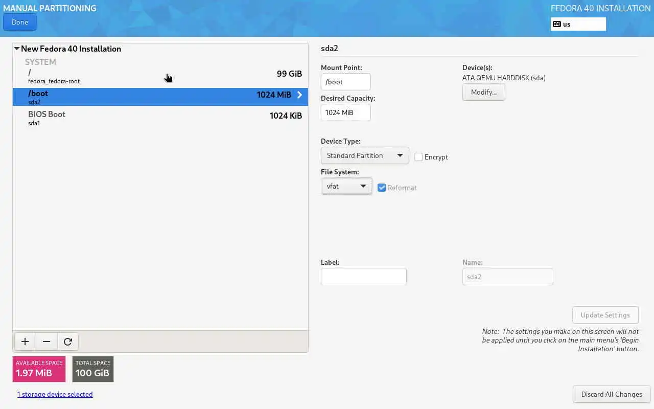Click the remove mount point minus icon
This screenshot has height=409, width=654.
click(x=46, y=342)
